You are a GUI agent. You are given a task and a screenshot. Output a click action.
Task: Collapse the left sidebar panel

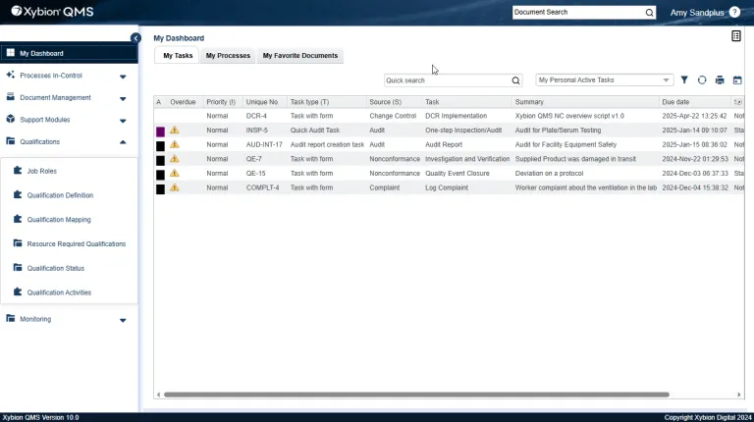135,38
